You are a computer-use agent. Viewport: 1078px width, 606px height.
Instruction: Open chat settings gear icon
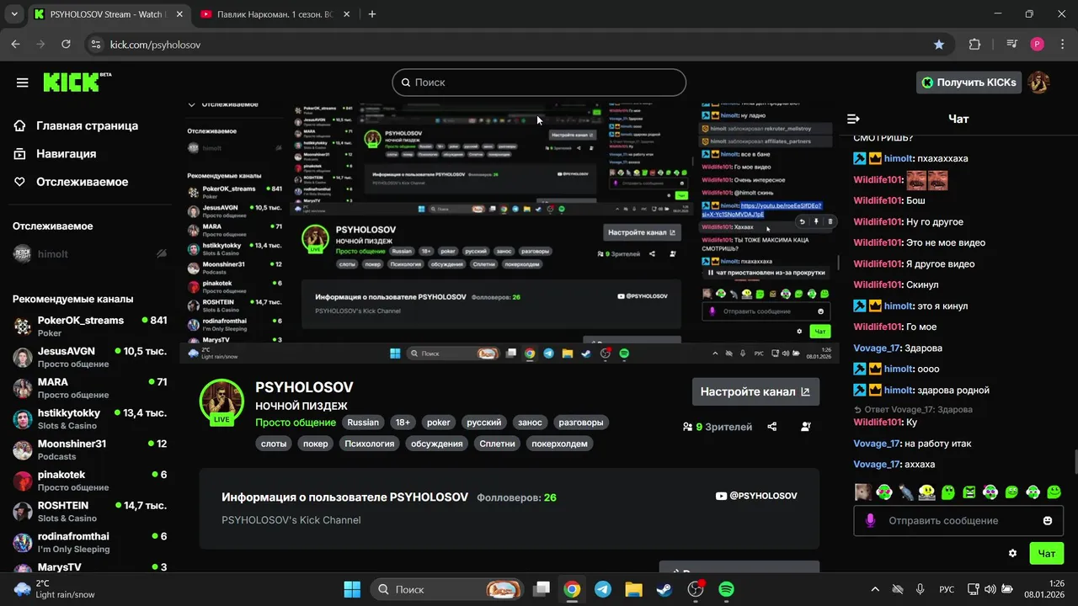tap(1012, 553)
